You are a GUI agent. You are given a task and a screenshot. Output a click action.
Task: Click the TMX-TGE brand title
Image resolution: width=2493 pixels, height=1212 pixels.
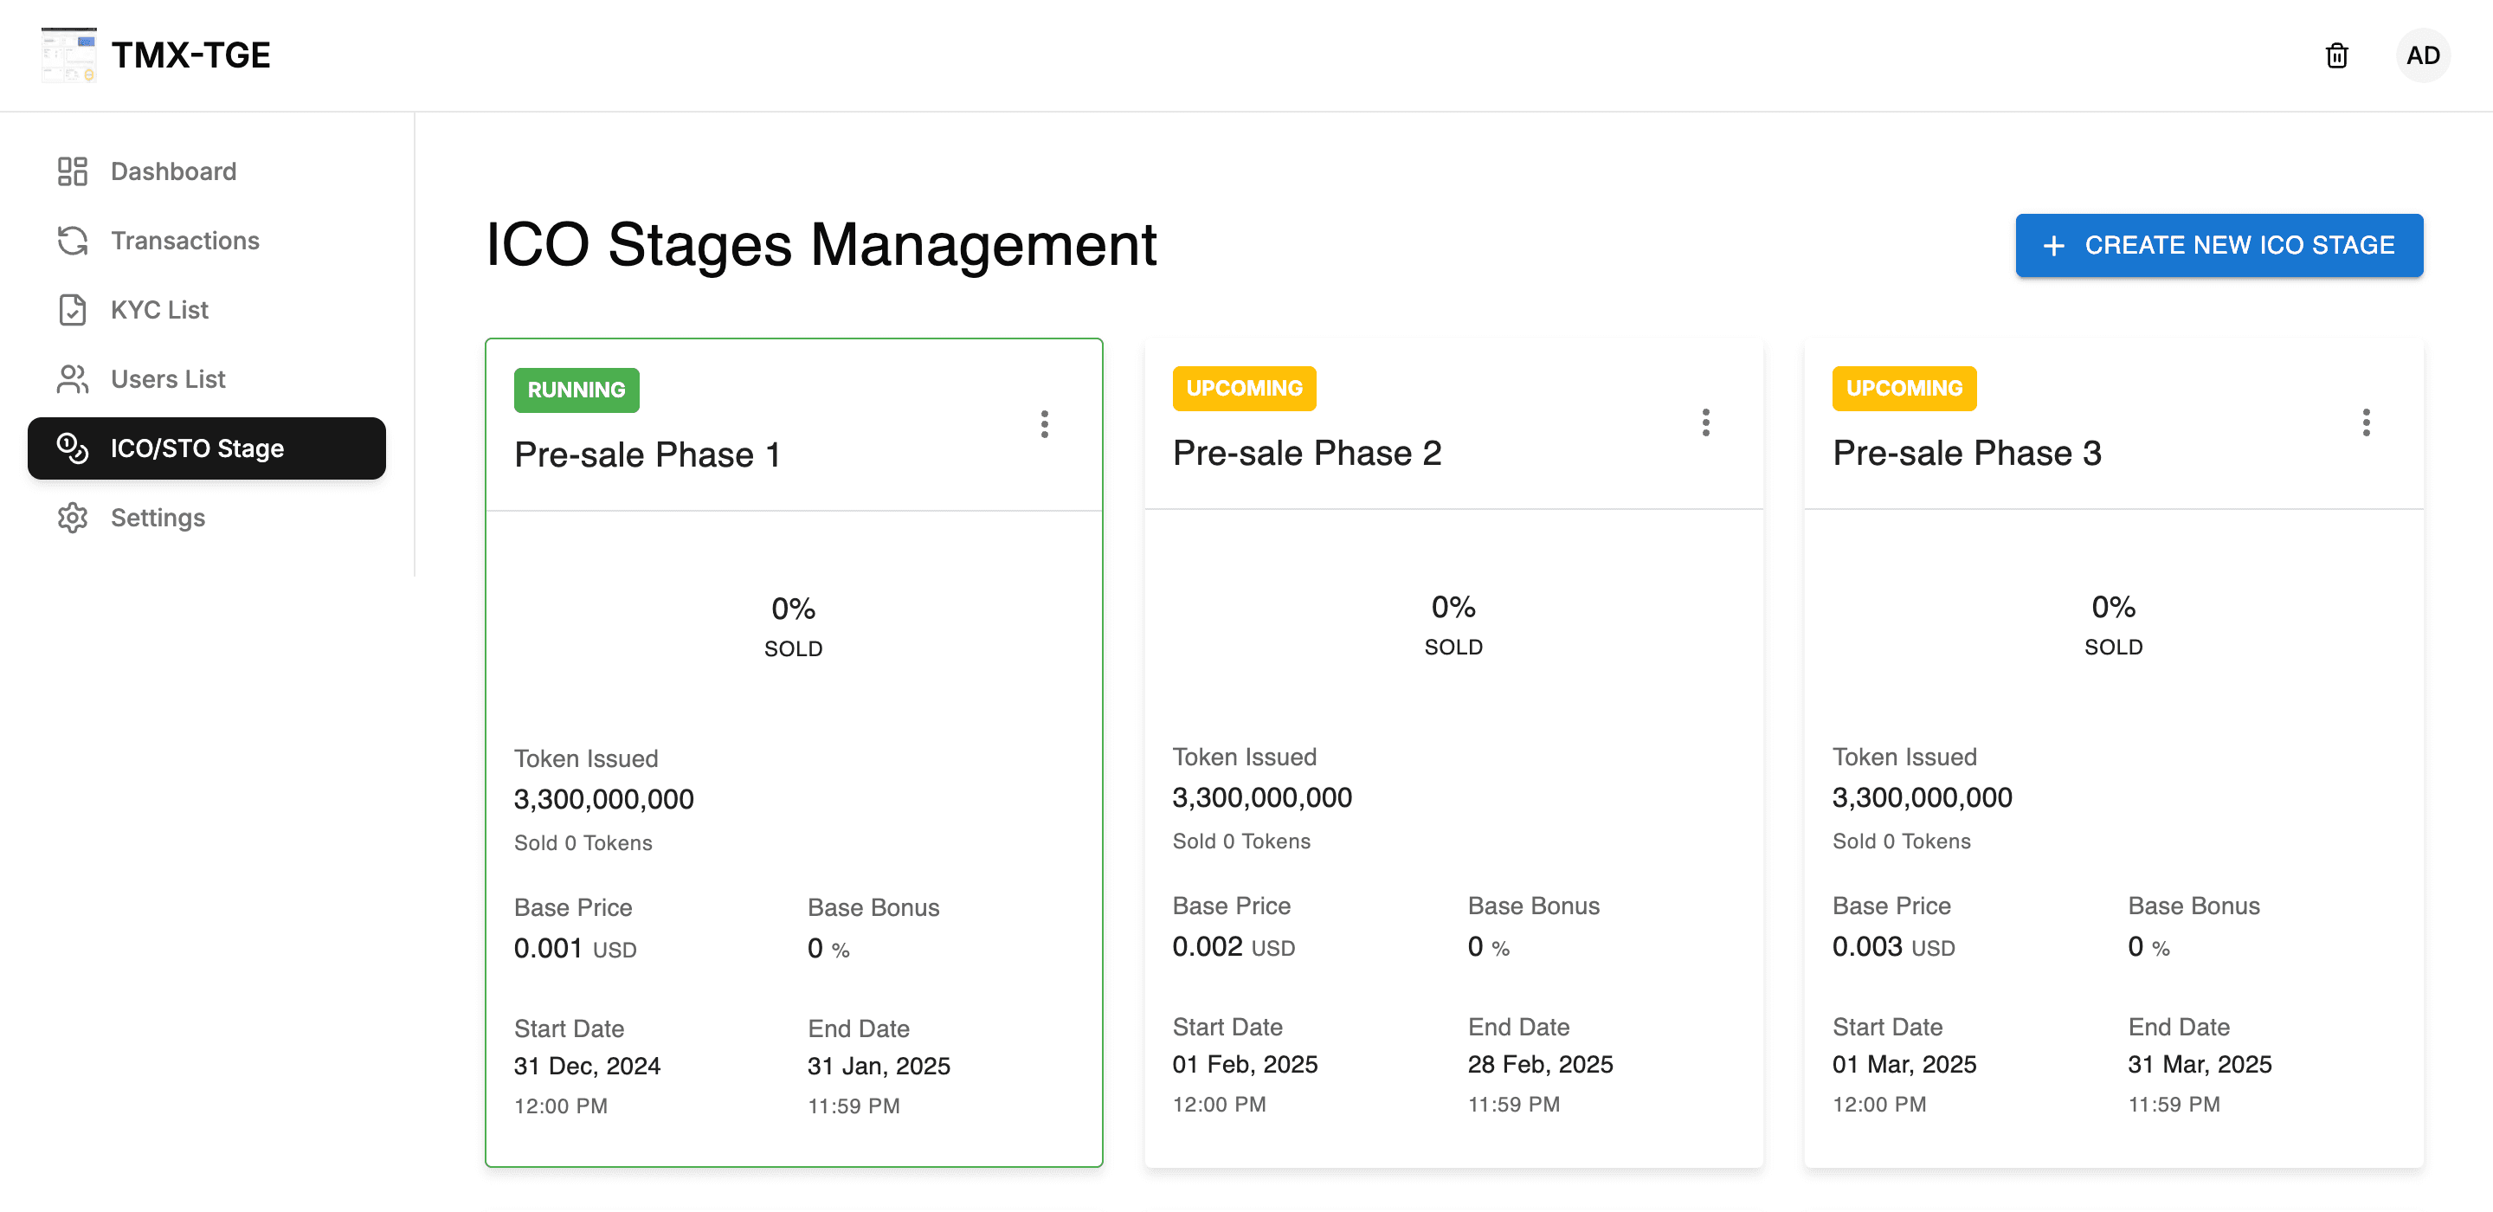click(190, 55)
